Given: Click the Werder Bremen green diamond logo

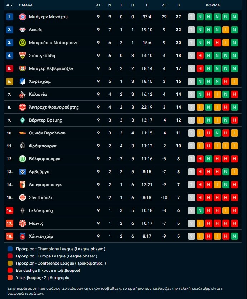Looking at the screenshot, I should [23, 120].
